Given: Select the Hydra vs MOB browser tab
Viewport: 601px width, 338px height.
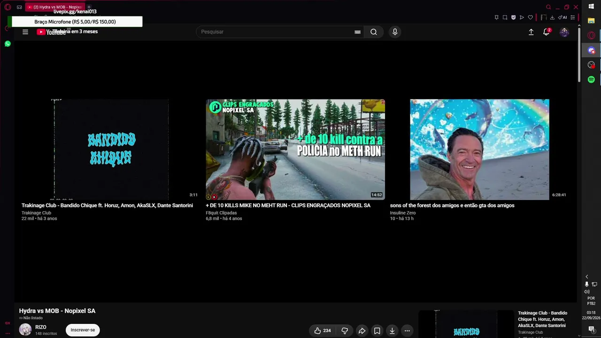Looking at the screenshot, I should pyautogui.click(x=55, y=7).
